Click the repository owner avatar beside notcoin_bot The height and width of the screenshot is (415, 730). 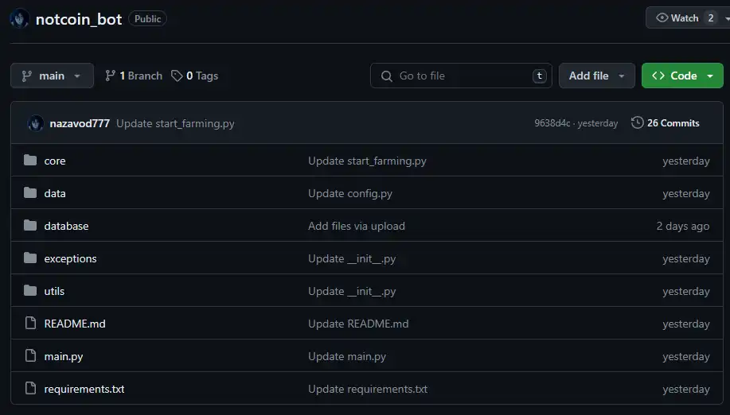tap(20, 19)
